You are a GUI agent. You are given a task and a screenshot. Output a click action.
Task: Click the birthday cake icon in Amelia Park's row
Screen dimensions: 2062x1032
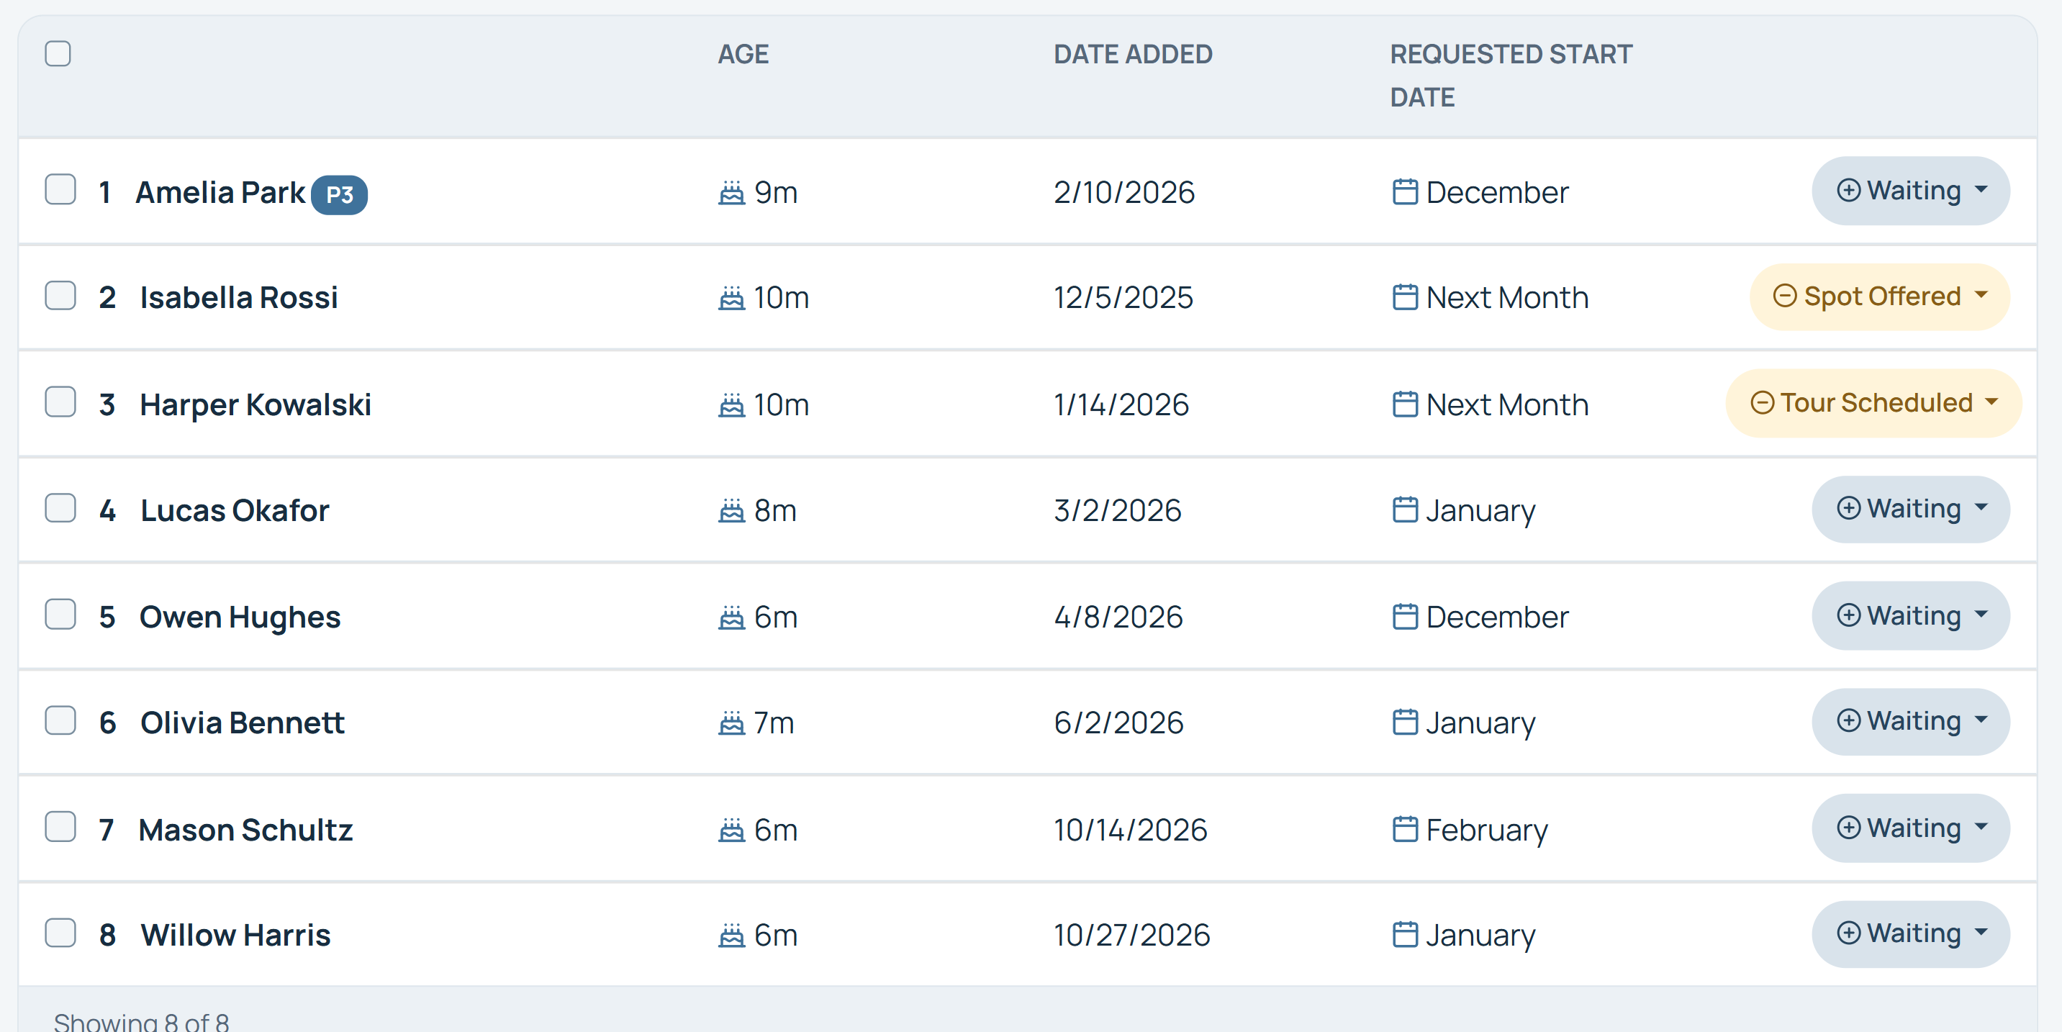click(x=731, y=193)
